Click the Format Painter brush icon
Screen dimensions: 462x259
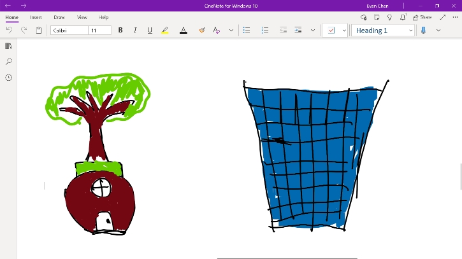click(201, 30)
